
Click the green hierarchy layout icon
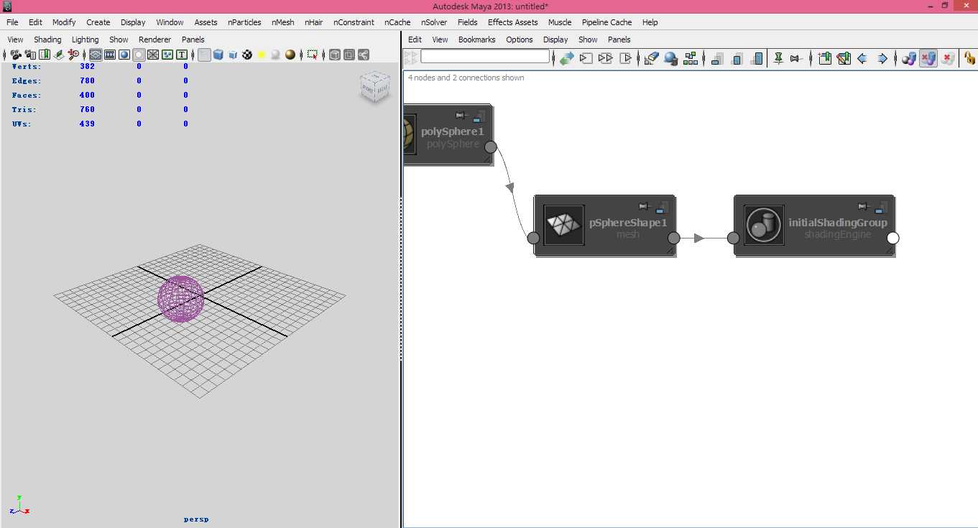click(x=691, y=58)
